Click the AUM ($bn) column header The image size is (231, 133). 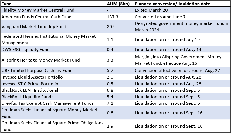(x=118, y=4)
